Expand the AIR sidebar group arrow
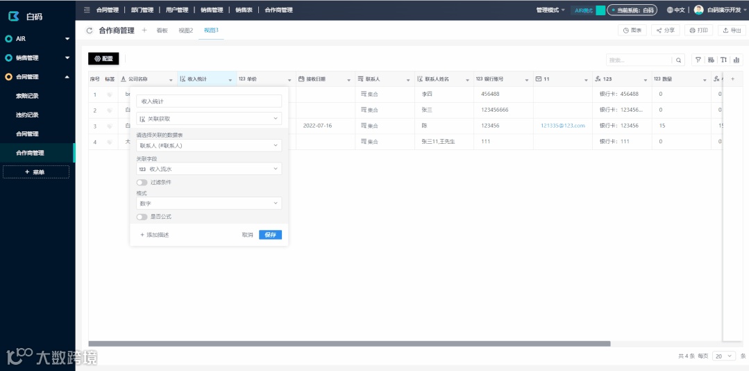This screenshot has height=371, width=749. pyautogui.click(x=67, y=39)
